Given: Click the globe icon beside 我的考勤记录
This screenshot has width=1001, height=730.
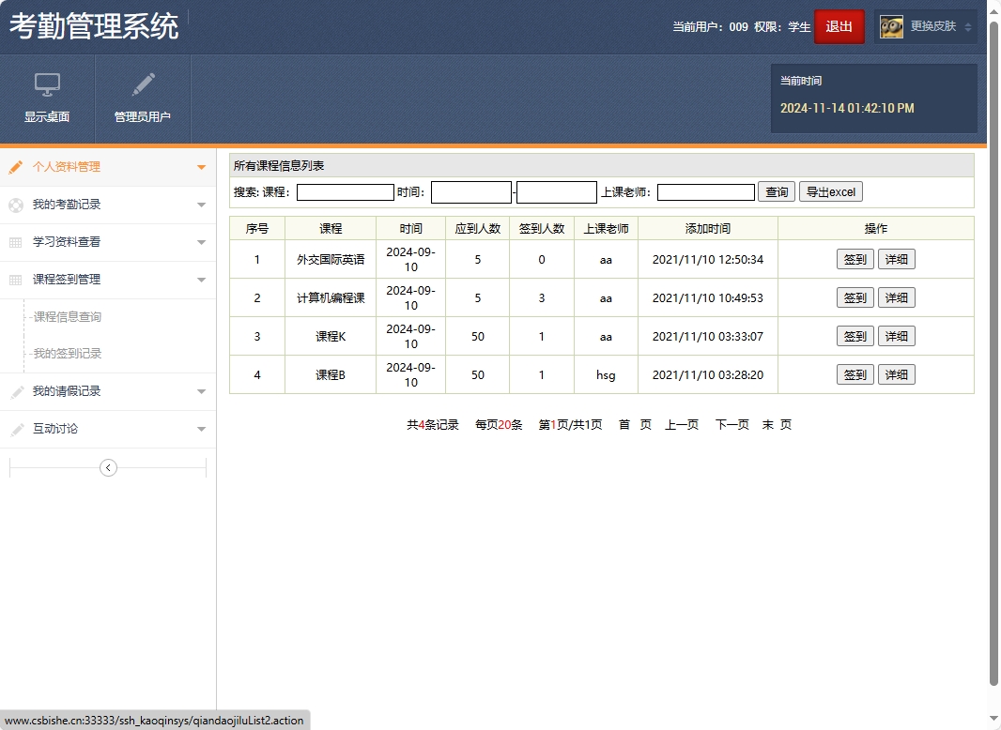Looking at the screenshot, I should 14,205.
